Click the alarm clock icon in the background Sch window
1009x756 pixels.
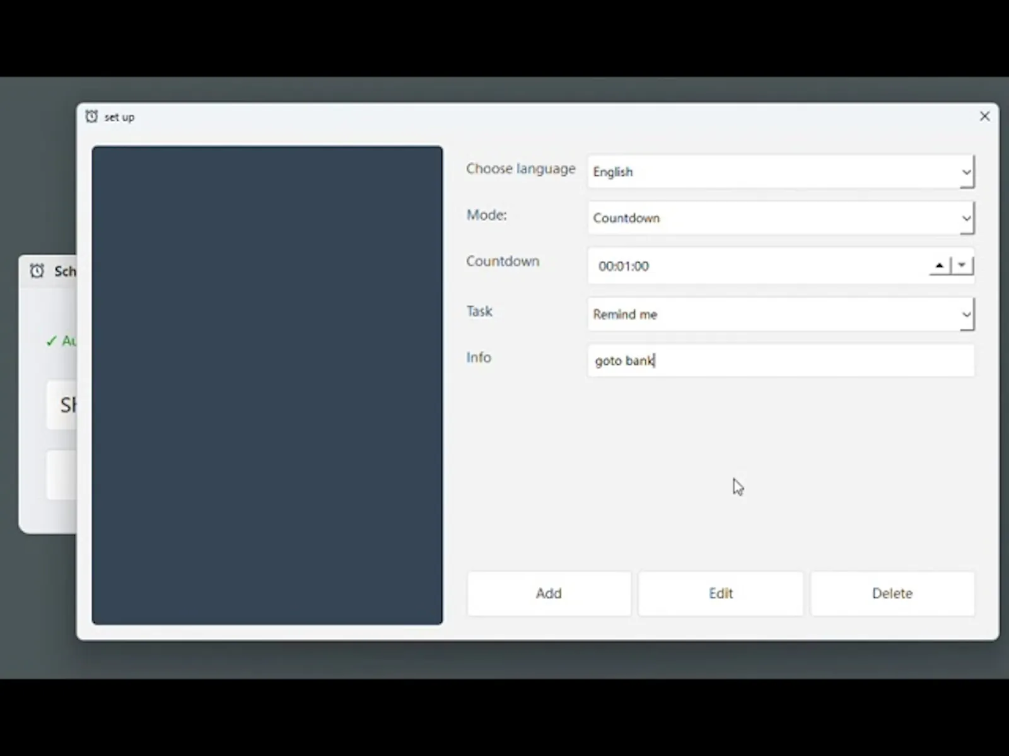point(37,271)
